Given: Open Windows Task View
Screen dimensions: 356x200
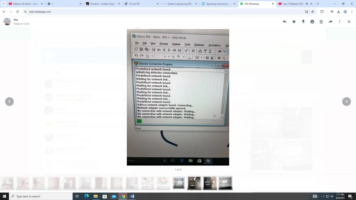Looking at the screenshot, I should coord(77,196).
